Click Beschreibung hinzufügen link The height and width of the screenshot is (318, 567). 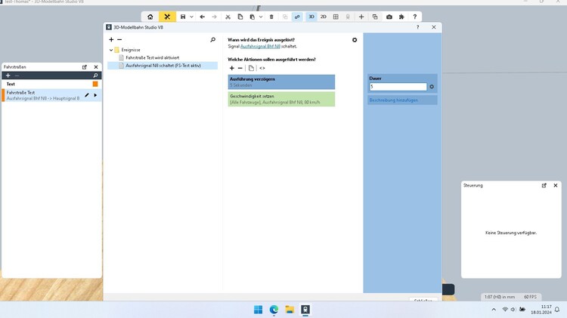(x=392, y=100)
